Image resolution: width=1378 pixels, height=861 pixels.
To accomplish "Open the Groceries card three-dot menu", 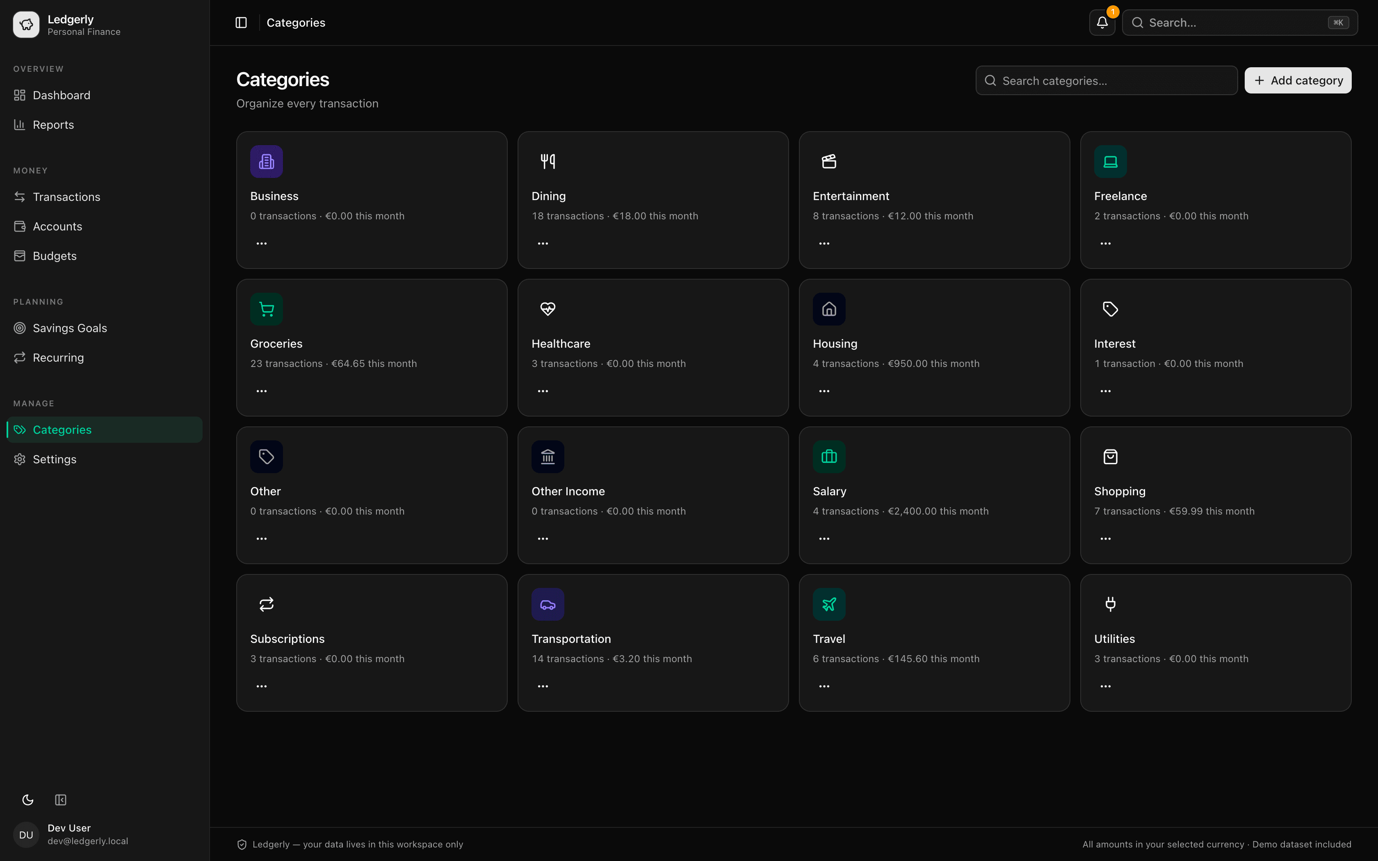I will (261, 391).
